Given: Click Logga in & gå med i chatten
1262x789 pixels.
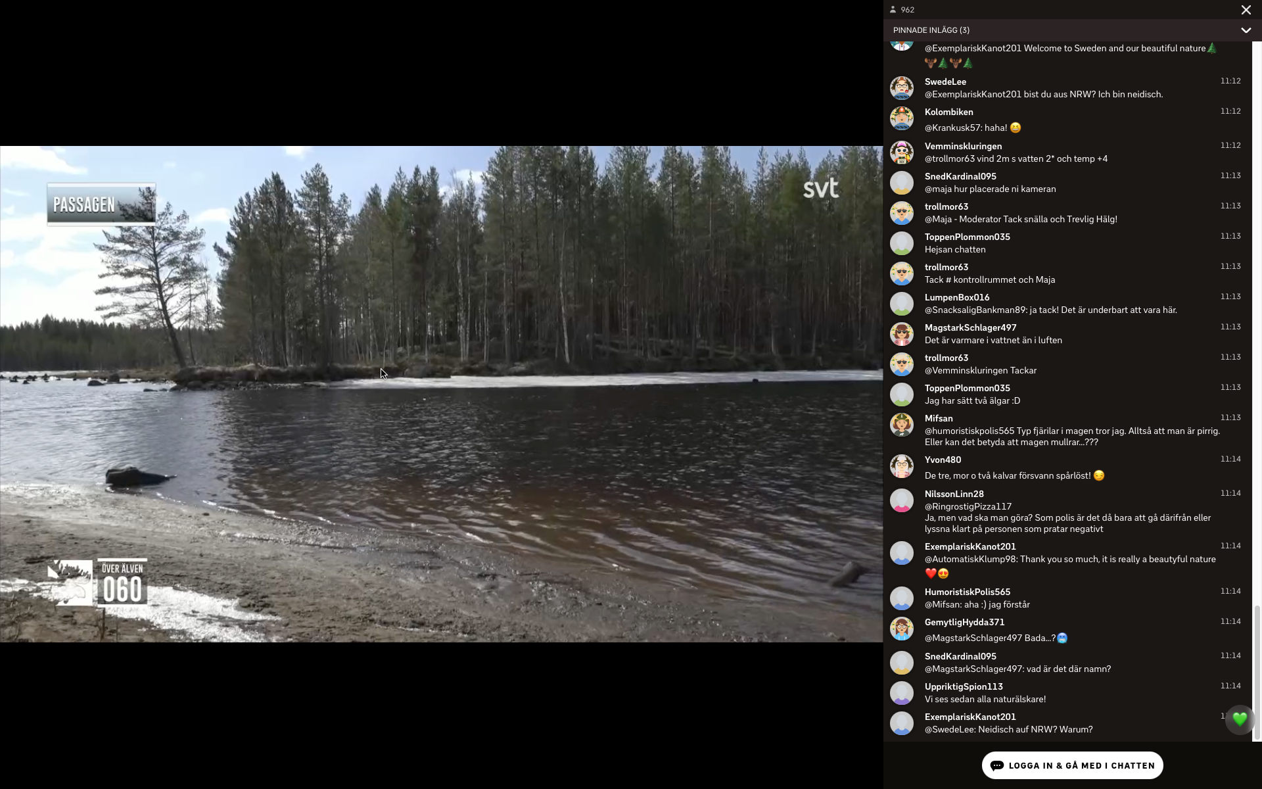Looking at the screenshot, I should tap(1072, 765).
